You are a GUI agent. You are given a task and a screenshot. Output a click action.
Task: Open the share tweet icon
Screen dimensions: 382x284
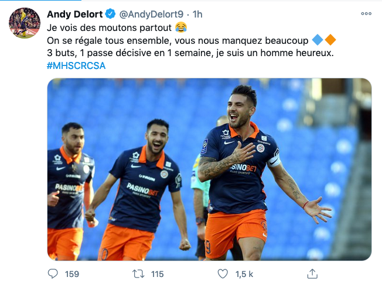[312, 274]
